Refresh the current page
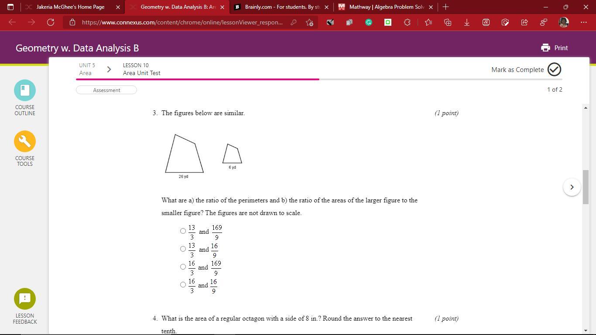 pyautogui.click(x=51, y=22)
